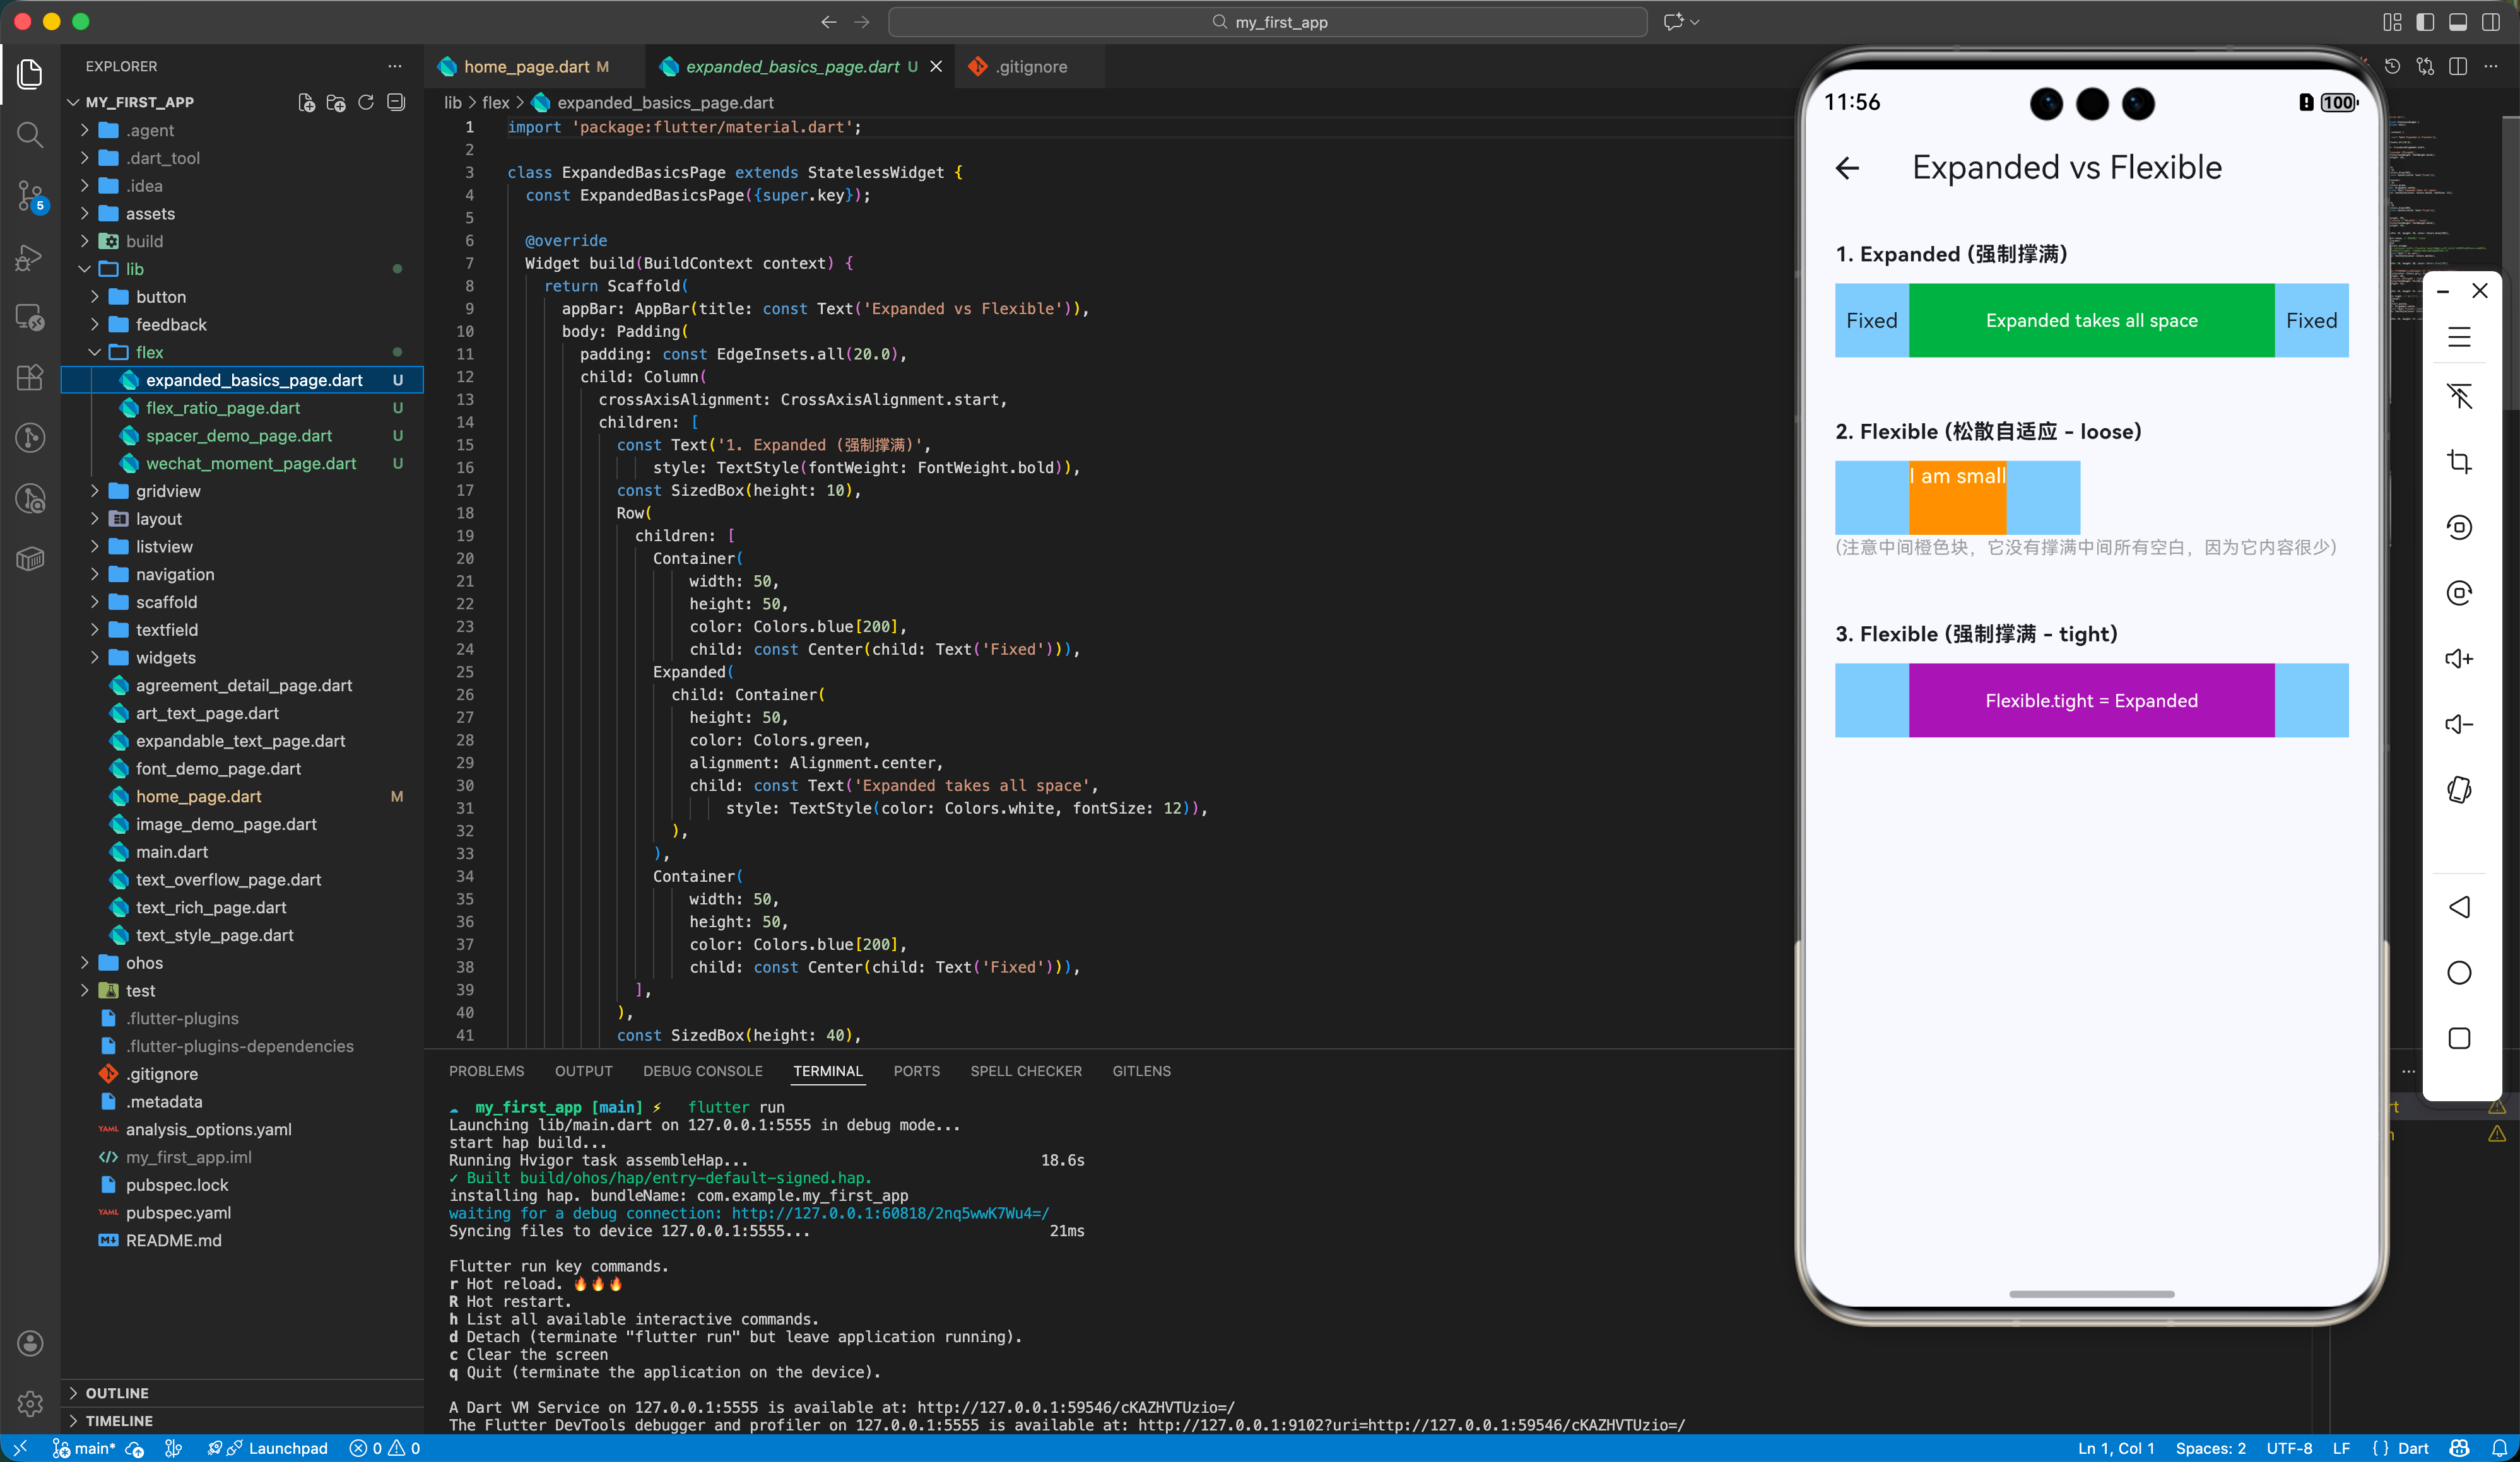Expand the gridview folder

click(168, 491)
